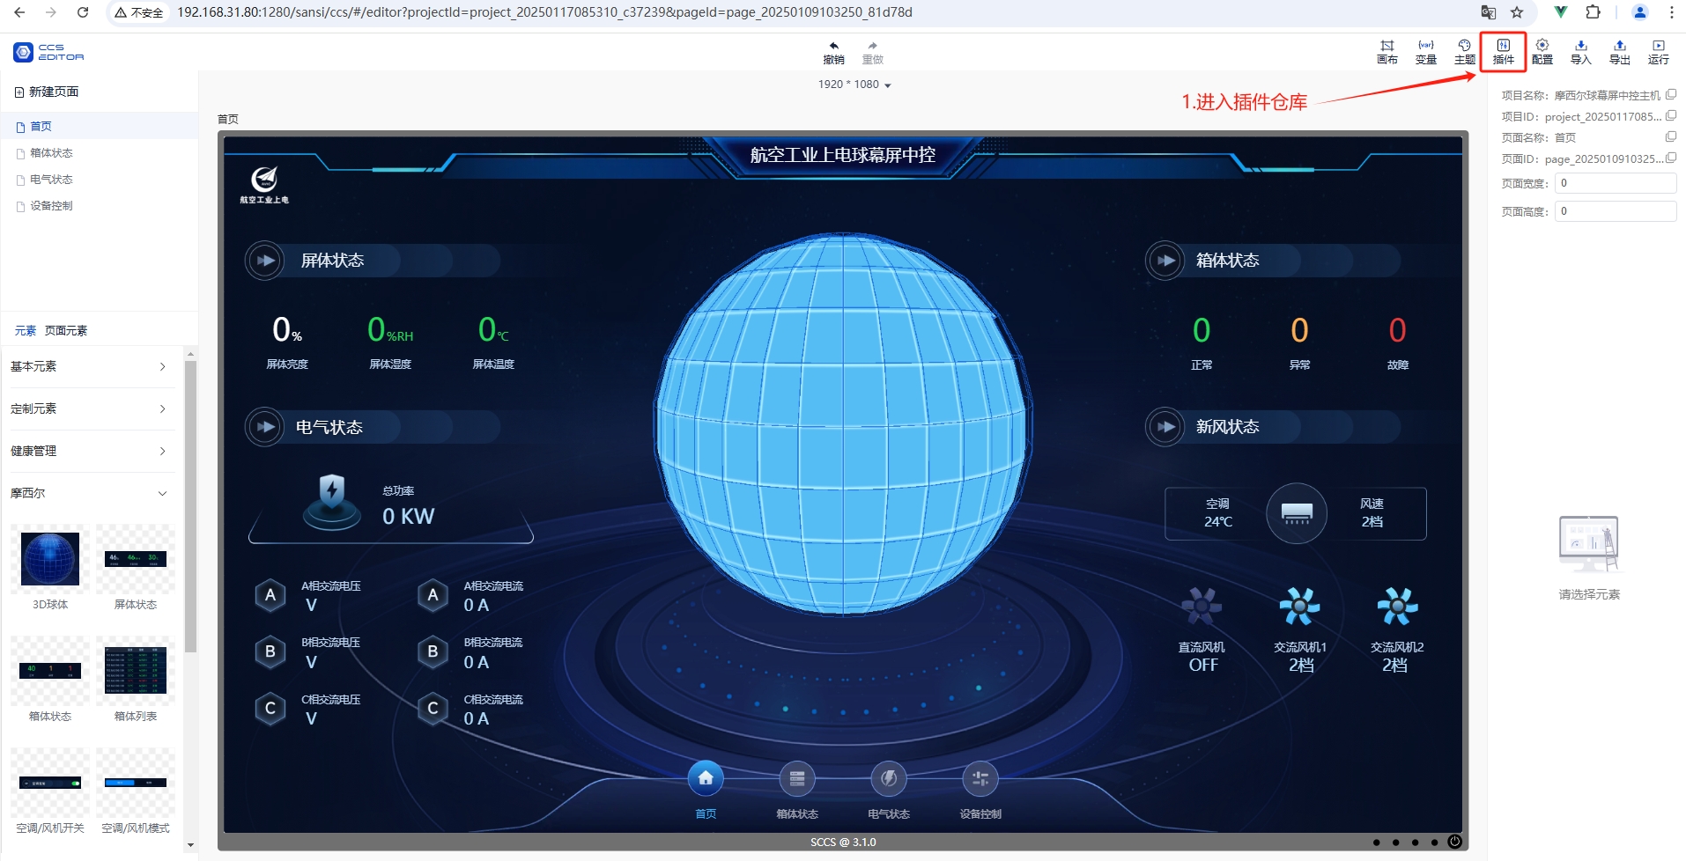Click the Export (导出) icon
The height and width of the screenshot is (861, 1686).
pos(1620,52)
